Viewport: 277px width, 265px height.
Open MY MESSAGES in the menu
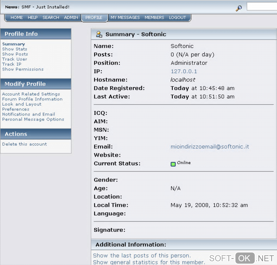125,17
